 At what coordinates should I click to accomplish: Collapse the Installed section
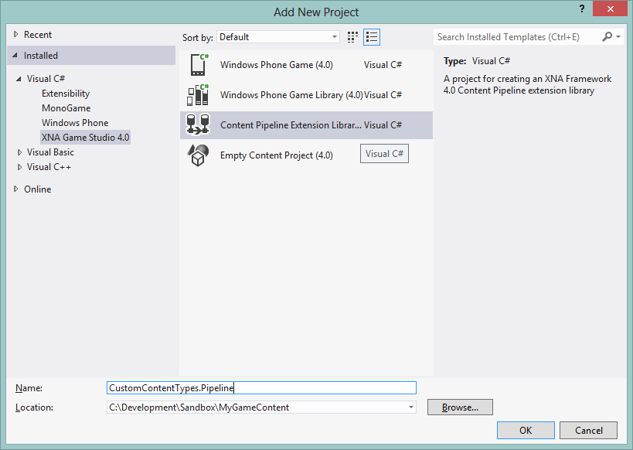click(15, 56)
